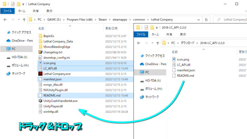Select the UnityPlayer.dll file name
247x139 pixels.
click(x=53, y=106)
